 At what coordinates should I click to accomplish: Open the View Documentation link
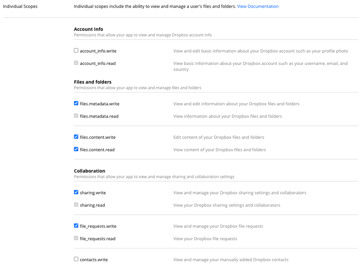click(258, 6)
